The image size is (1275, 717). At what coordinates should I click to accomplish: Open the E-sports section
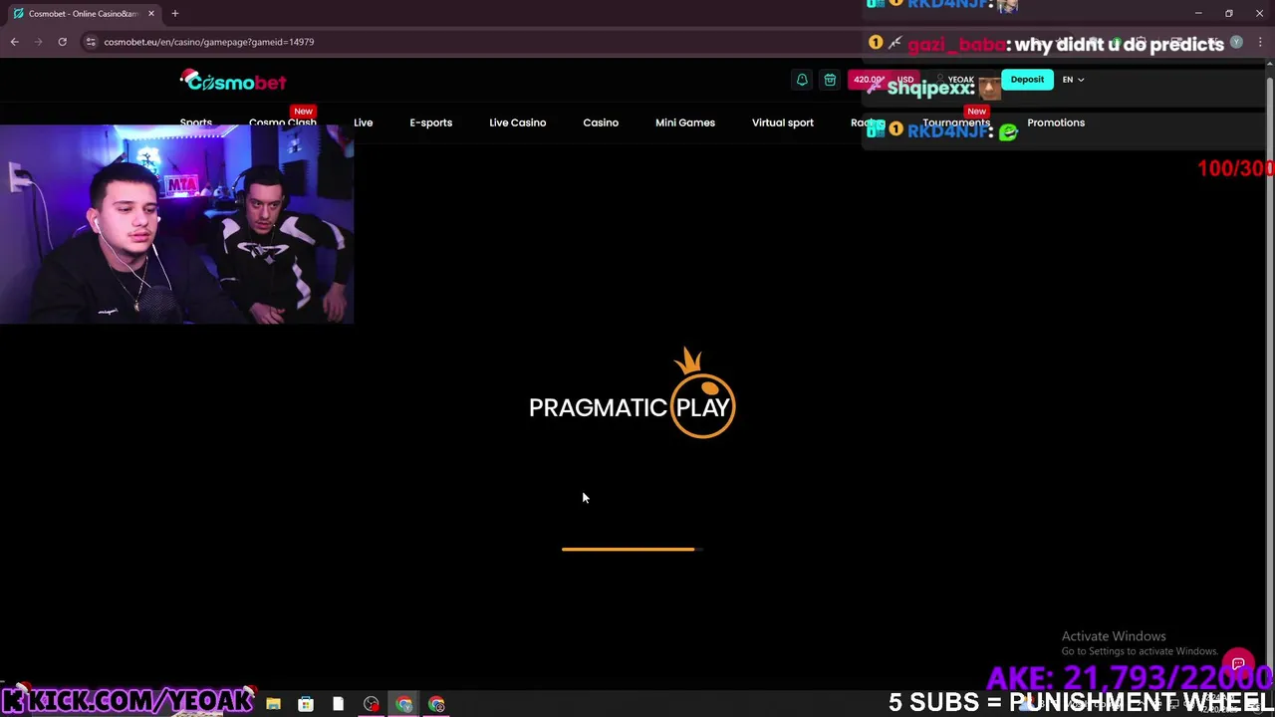pyautogui.click(x=430, y=122)
